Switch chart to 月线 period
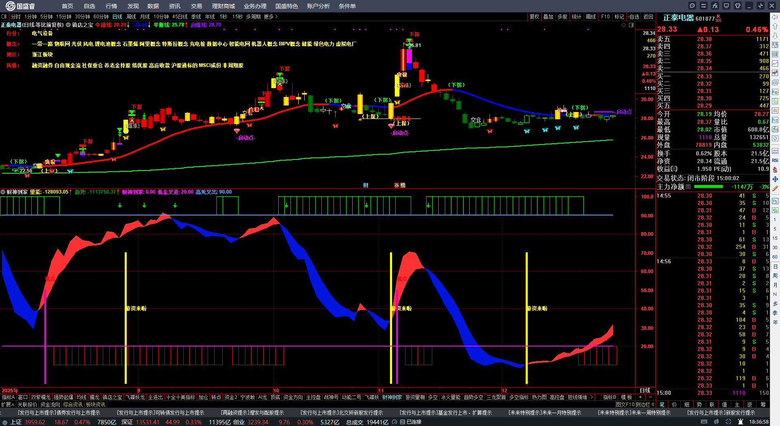780x426 pixels. 145,17
